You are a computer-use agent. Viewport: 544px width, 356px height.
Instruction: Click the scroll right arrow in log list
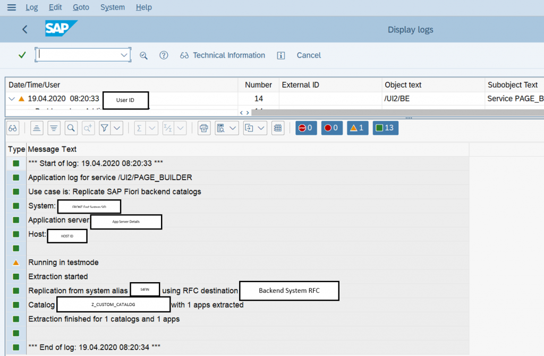coord(248,113)
